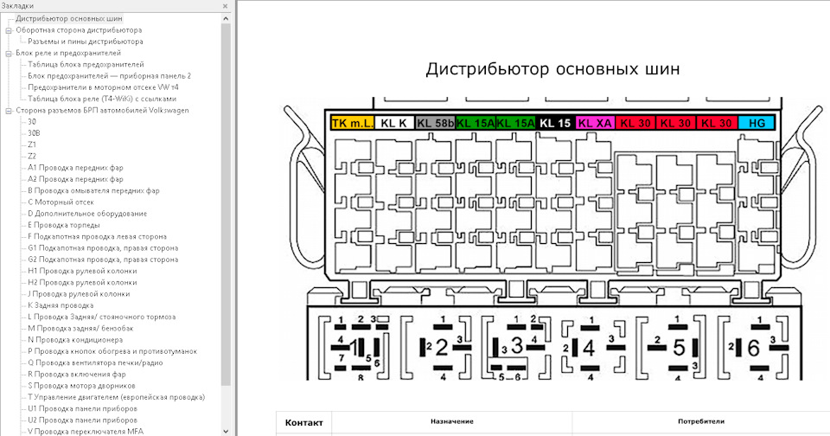Collapse the Сторона разъемов БРП node

9,111
